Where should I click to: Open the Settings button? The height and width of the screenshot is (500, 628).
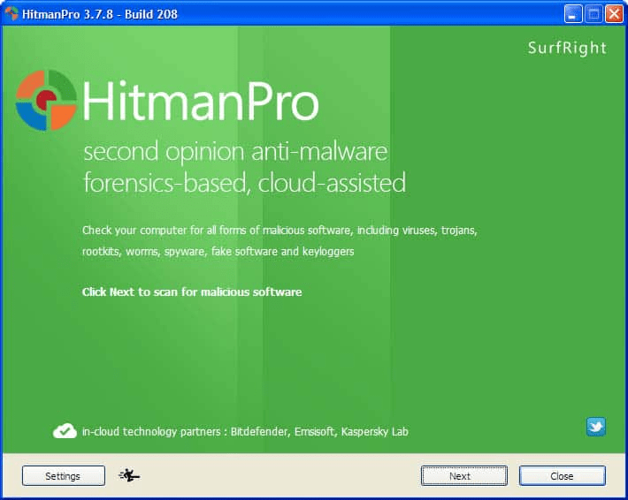click(x=64, y=475)
